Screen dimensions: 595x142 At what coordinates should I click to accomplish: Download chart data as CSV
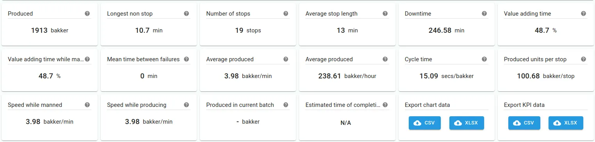pos(425,123)
